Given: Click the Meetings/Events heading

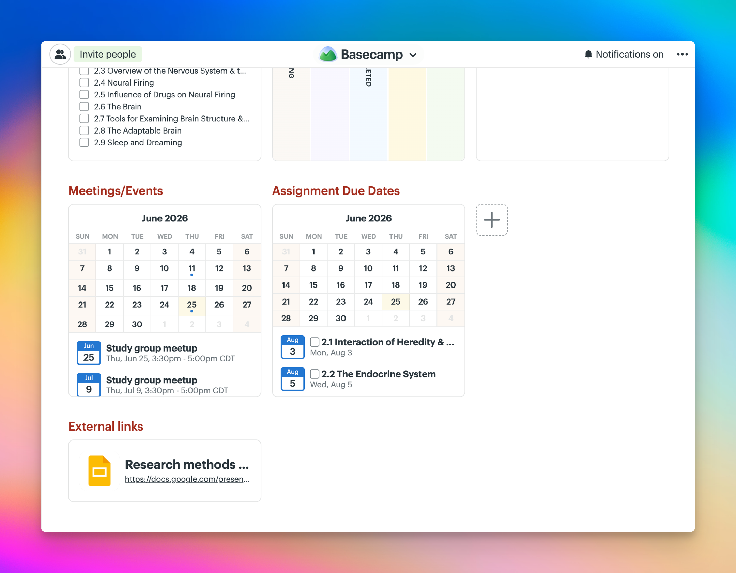Looking at the screenshot, I should tap(116, 191).
